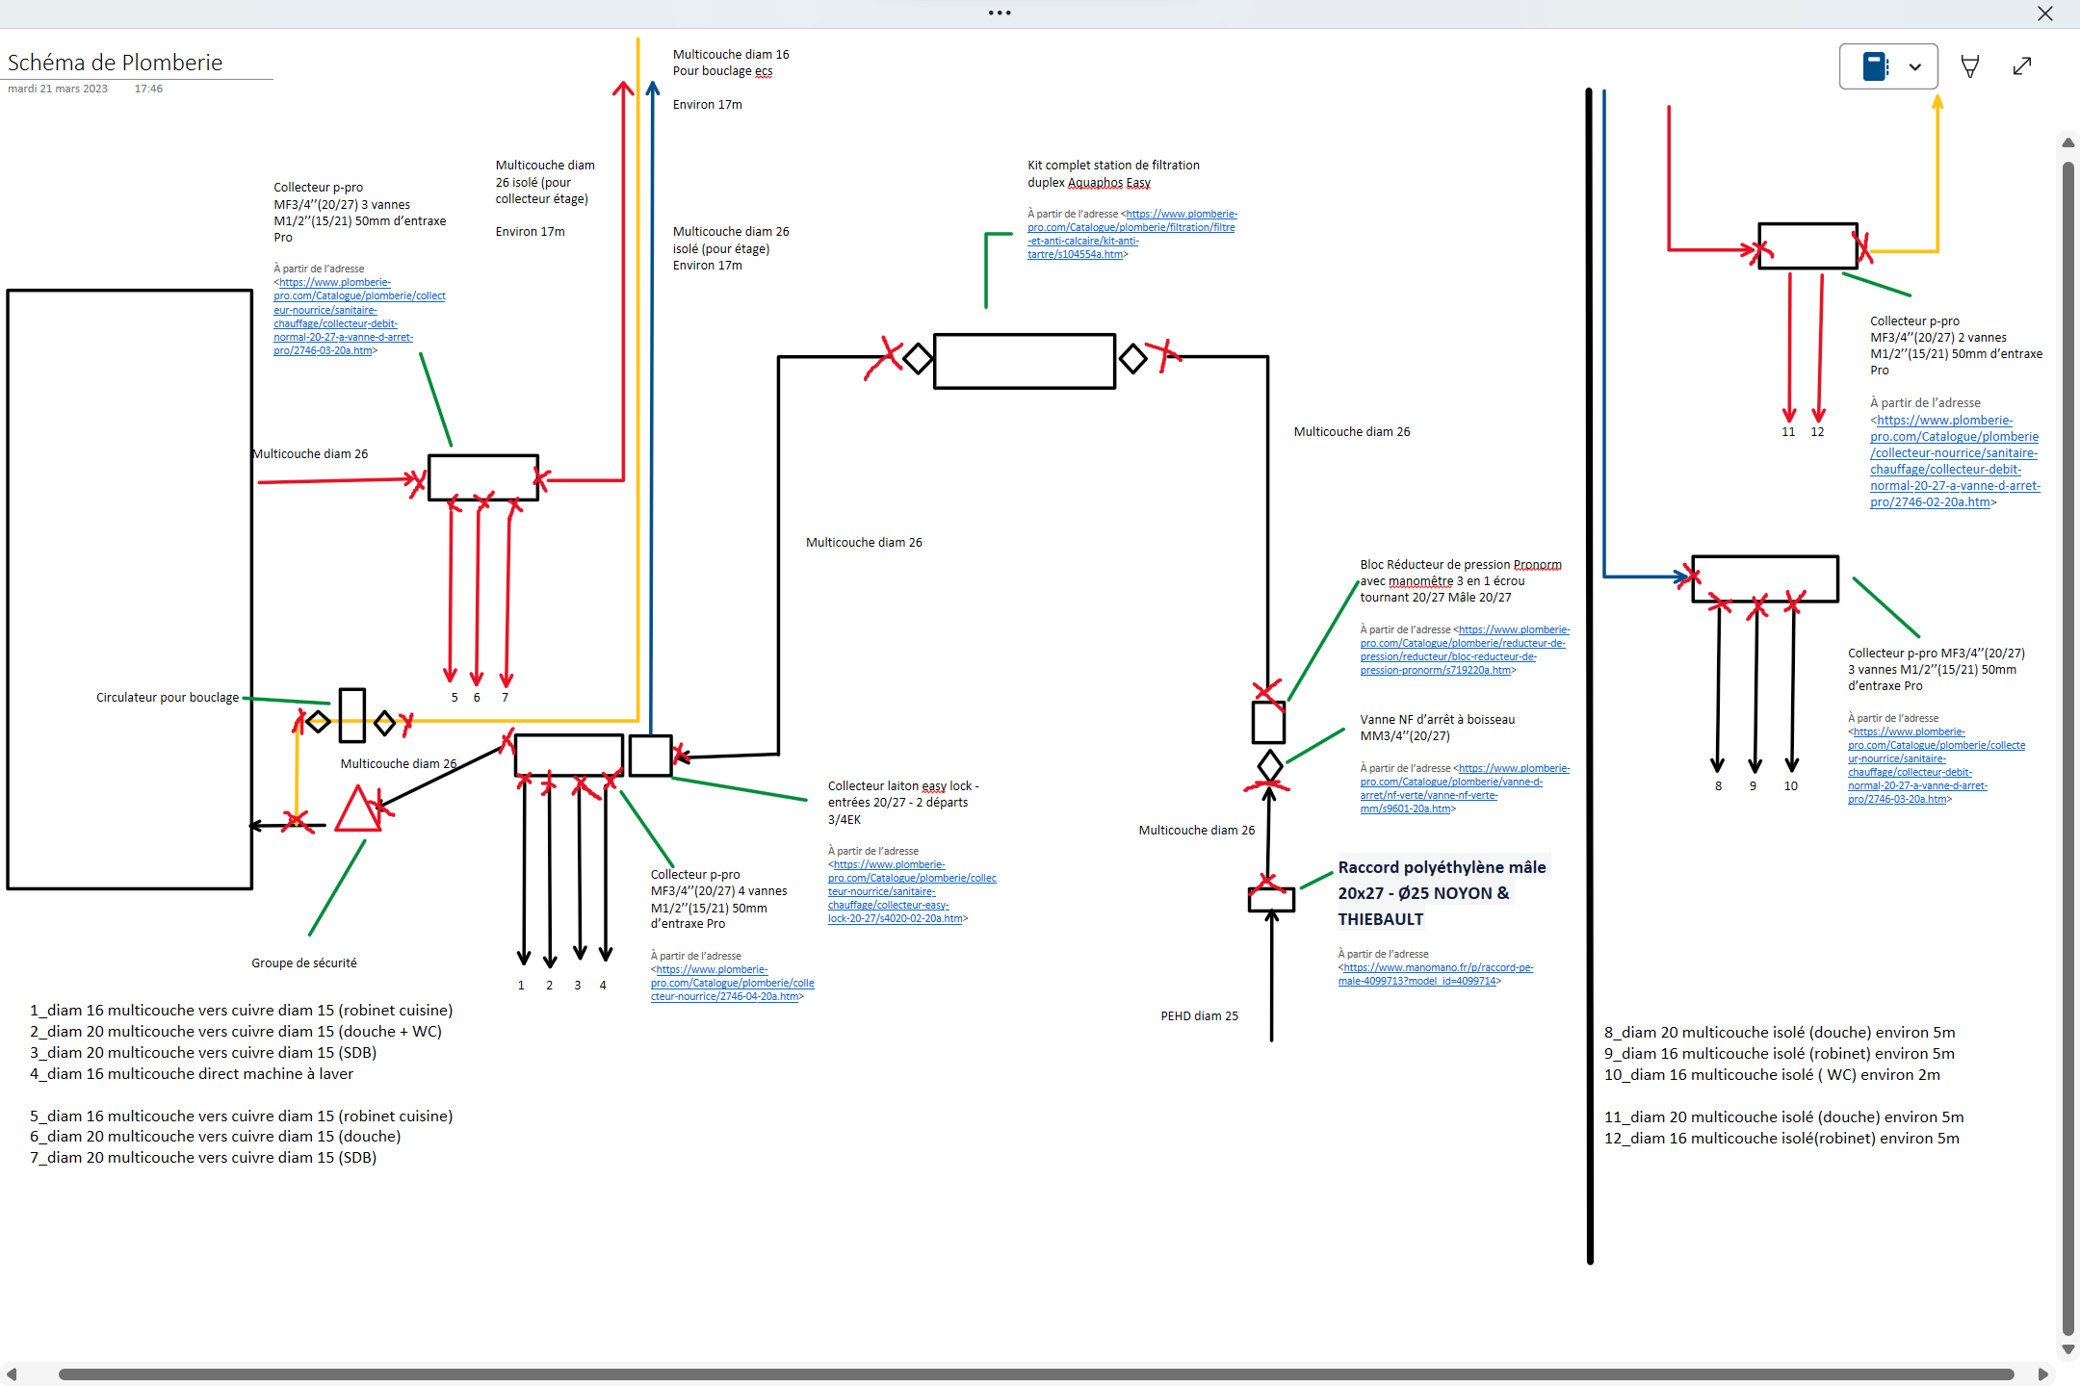Click the vertical scrollbar up arrow
The image size is (2080, 1386).
point(2067,142)
